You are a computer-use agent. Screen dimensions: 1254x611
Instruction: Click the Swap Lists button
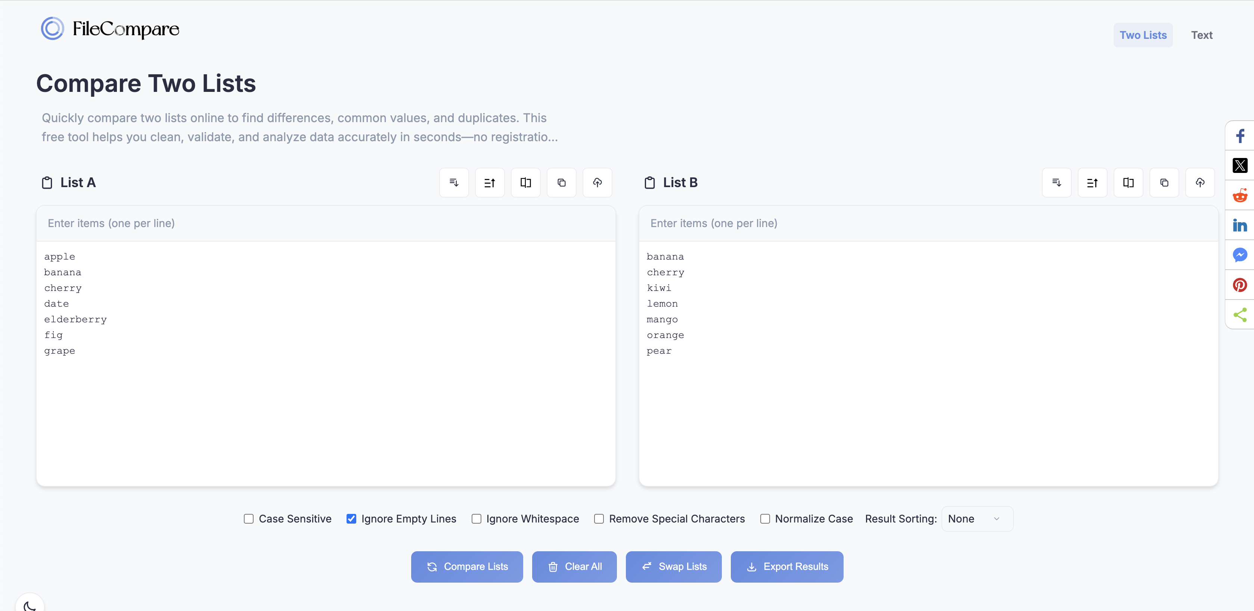point(674,567)
